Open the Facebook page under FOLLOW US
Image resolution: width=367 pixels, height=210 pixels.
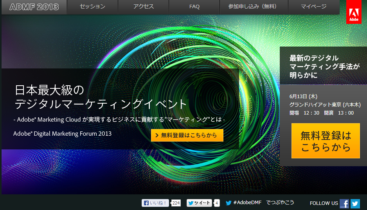point(344,203)
